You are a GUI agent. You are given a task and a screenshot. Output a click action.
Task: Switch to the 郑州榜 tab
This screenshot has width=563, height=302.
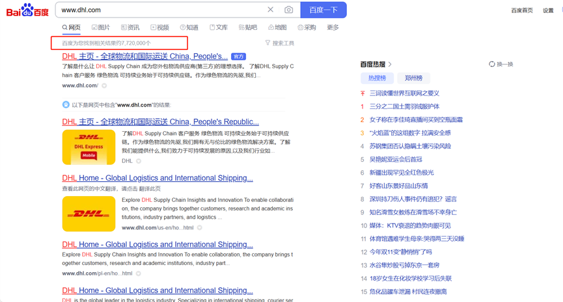tap(414, 78)
